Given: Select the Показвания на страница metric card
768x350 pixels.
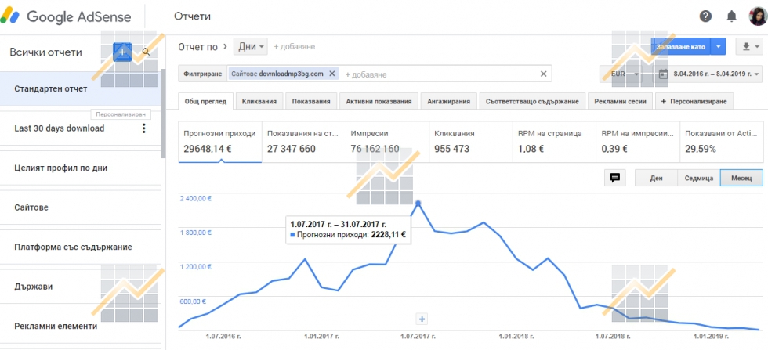Looking at the screenshot, I should pyautogui.click(x=304, y=142).
